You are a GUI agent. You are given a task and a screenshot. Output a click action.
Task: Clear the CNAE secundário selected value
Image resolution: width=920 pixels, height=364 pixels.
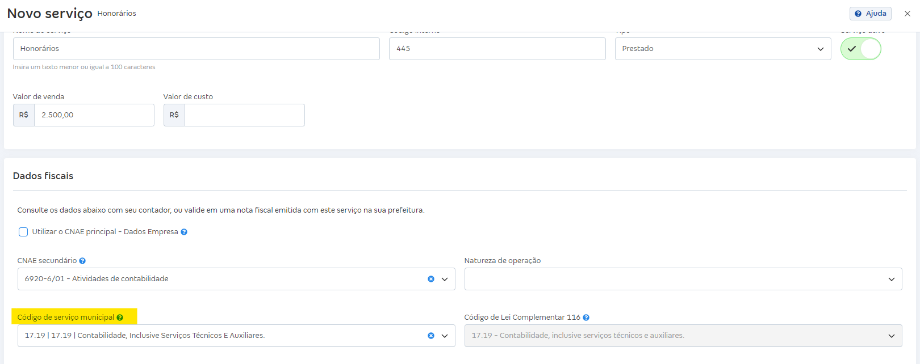click(x=431, y=279)
